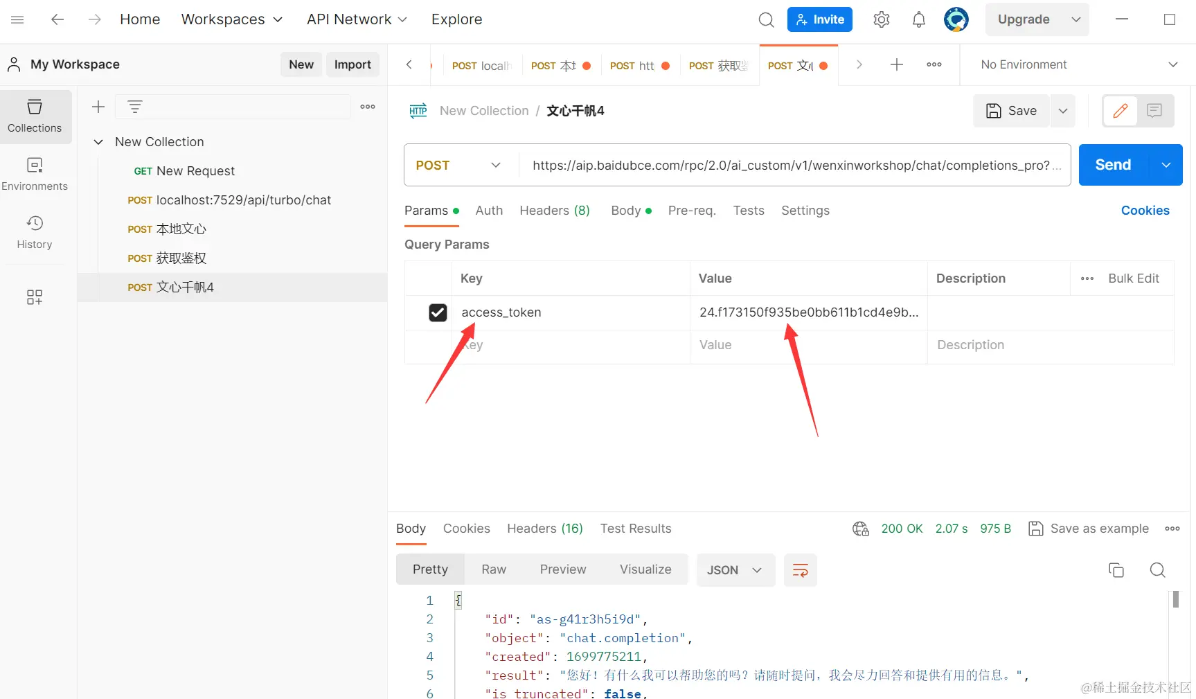Screen dimensions: 1196x699
Task: Open the request Settings tab
Action: coord(805,211)
